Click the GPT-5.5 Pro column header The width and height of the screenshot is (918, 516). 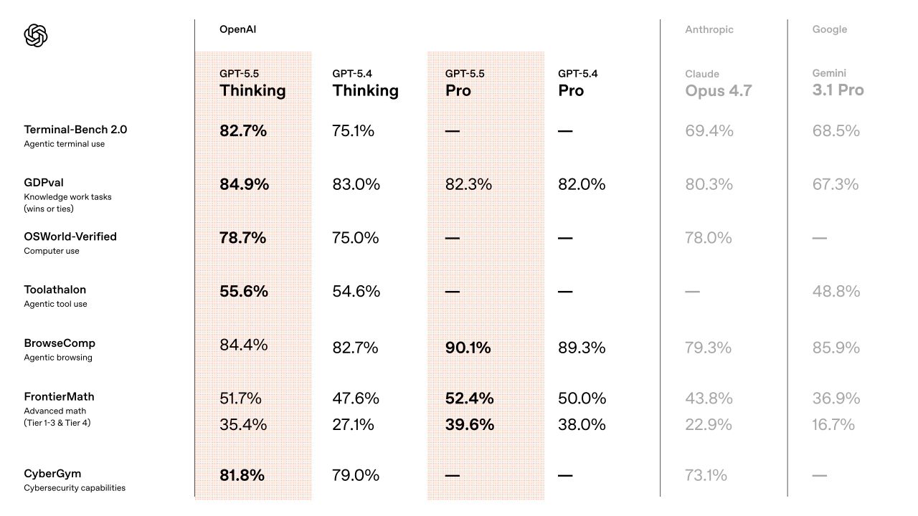point(465,83)
